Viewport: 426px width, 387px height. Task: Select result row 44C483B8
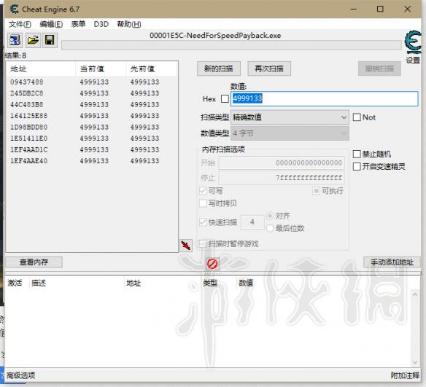click(x=92, y=104)
